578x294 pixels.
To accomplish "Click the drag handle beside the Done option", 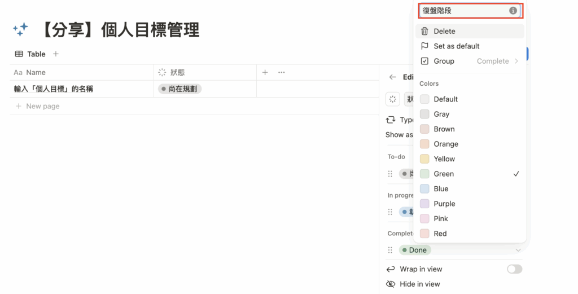I will pos(390,250).
